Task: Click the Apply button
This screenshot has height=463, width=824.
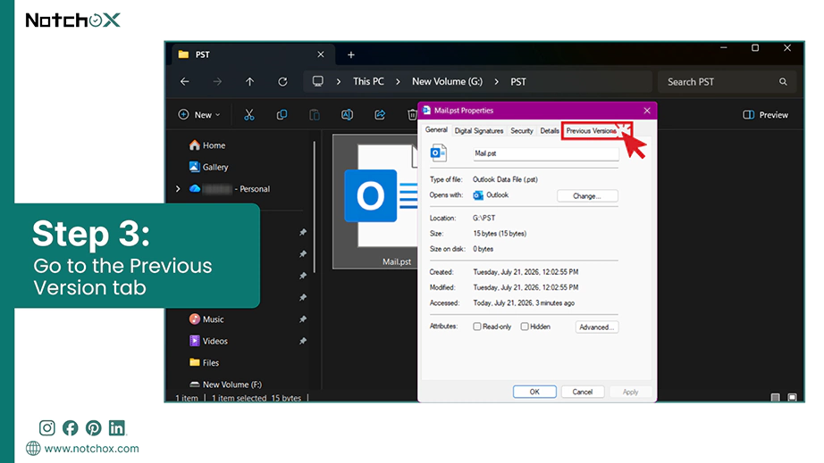Action: (630, 392)
